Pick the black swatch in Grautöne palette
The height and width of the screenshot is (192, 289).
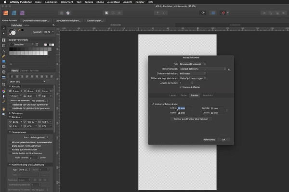pyautogui.click(x=11, y=49)
